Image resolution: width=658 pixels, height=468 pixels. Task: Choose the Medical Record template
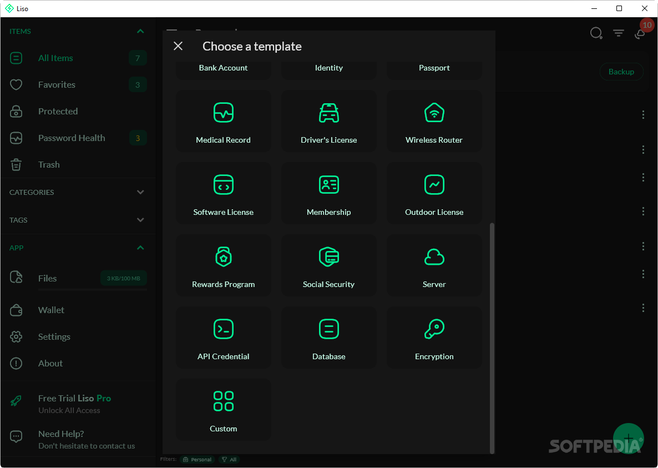[x=223, y=121]
